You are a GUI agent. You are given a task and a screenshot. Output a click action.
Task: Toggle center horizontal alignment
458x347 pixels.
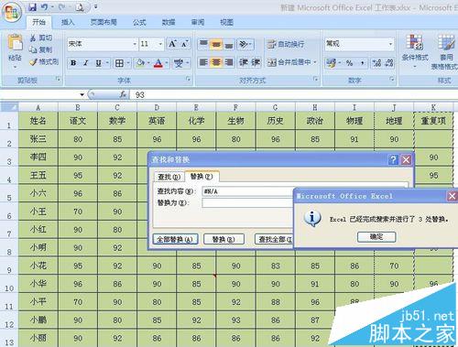pos(216,62)
